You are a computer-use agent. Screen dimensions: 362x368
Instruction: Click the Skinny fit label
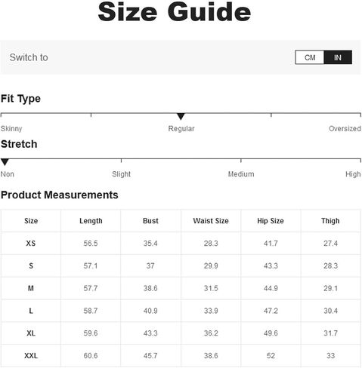[x=11, y=129]
